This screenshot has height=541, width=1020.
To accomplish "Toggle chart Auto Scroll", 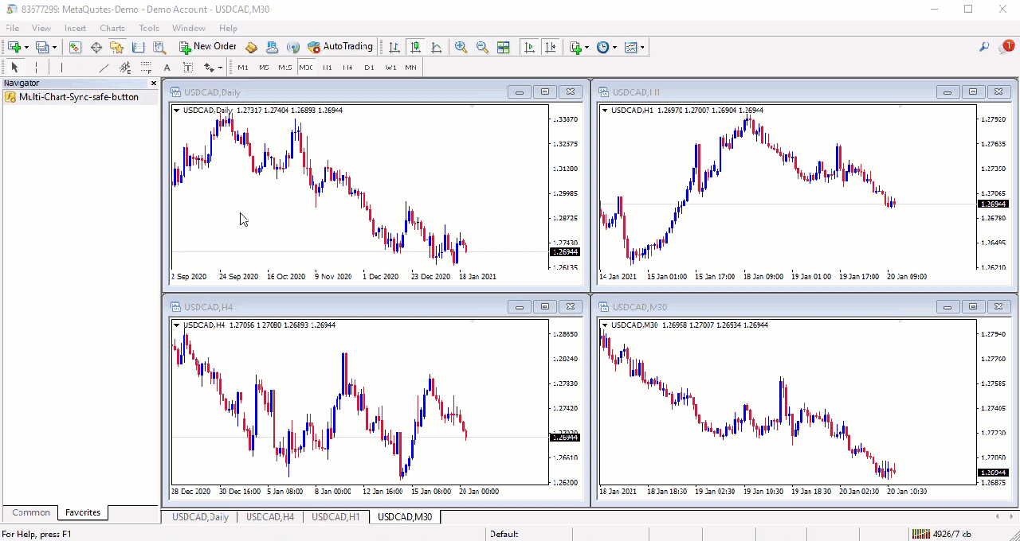I will tap(529, 48).
